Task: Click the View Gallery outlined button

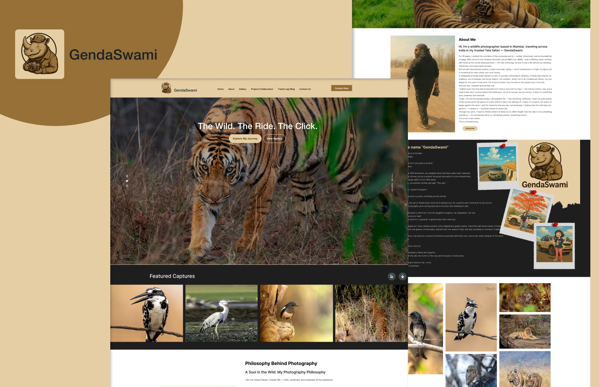Action: coord(274,139)
